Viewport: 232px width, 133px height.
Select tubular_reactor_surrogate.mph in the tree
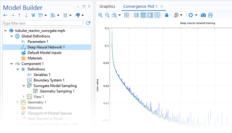[40, 31]
